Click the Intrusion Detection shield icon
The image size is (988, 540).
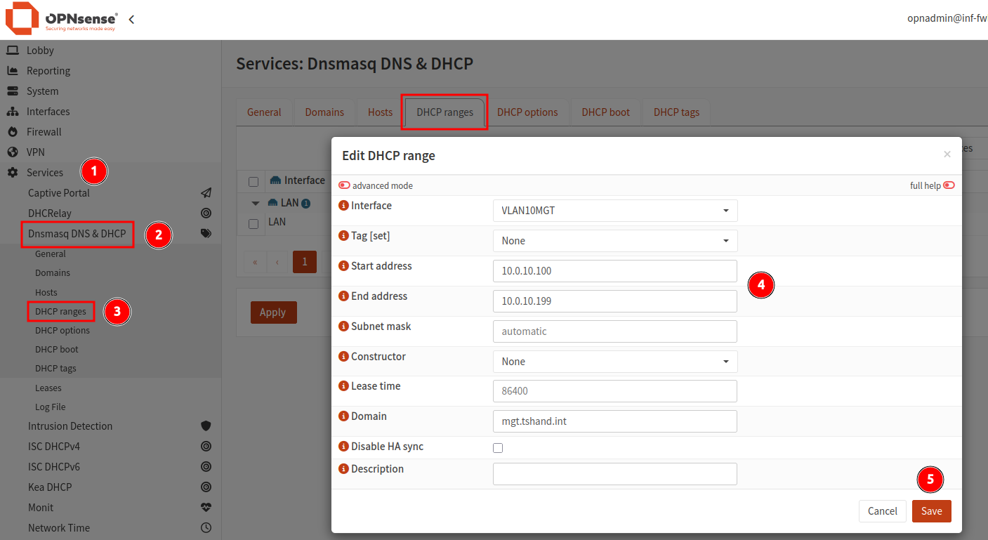click(206, 425)
